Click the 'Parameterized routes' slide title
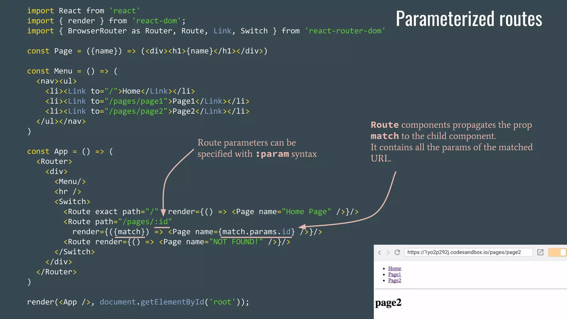The image size is (567, 319). pyautogui.click(x=469, y=19)
